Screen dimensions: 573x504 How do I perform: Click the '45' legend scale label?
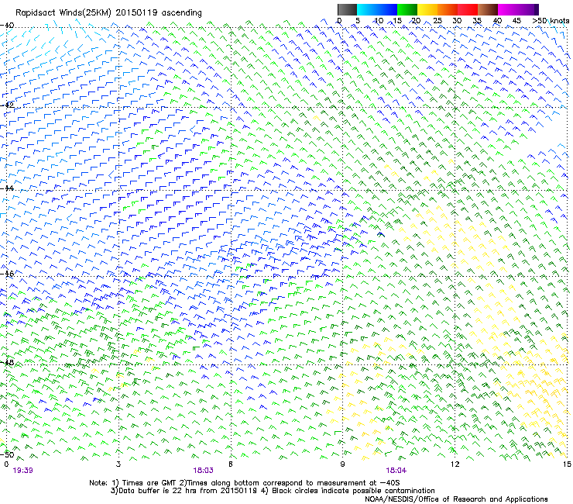pyautogui.click(x=516, y=21)
